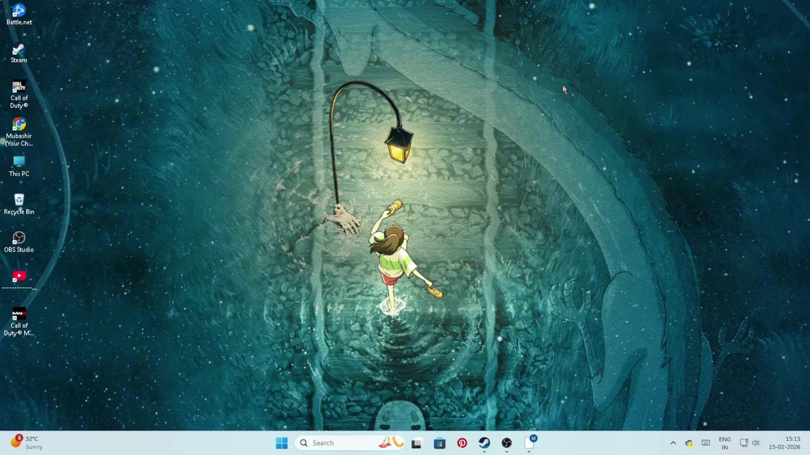Open OBS Studio from the taskbar
Screen dimensions: 810x455
(507, 443)
